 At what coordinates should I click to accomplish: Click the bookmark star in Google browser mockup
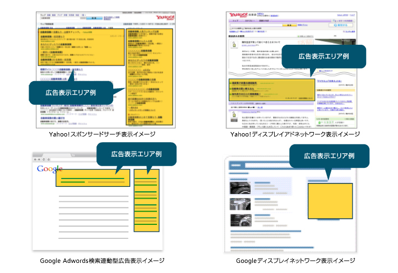(48, 159)
